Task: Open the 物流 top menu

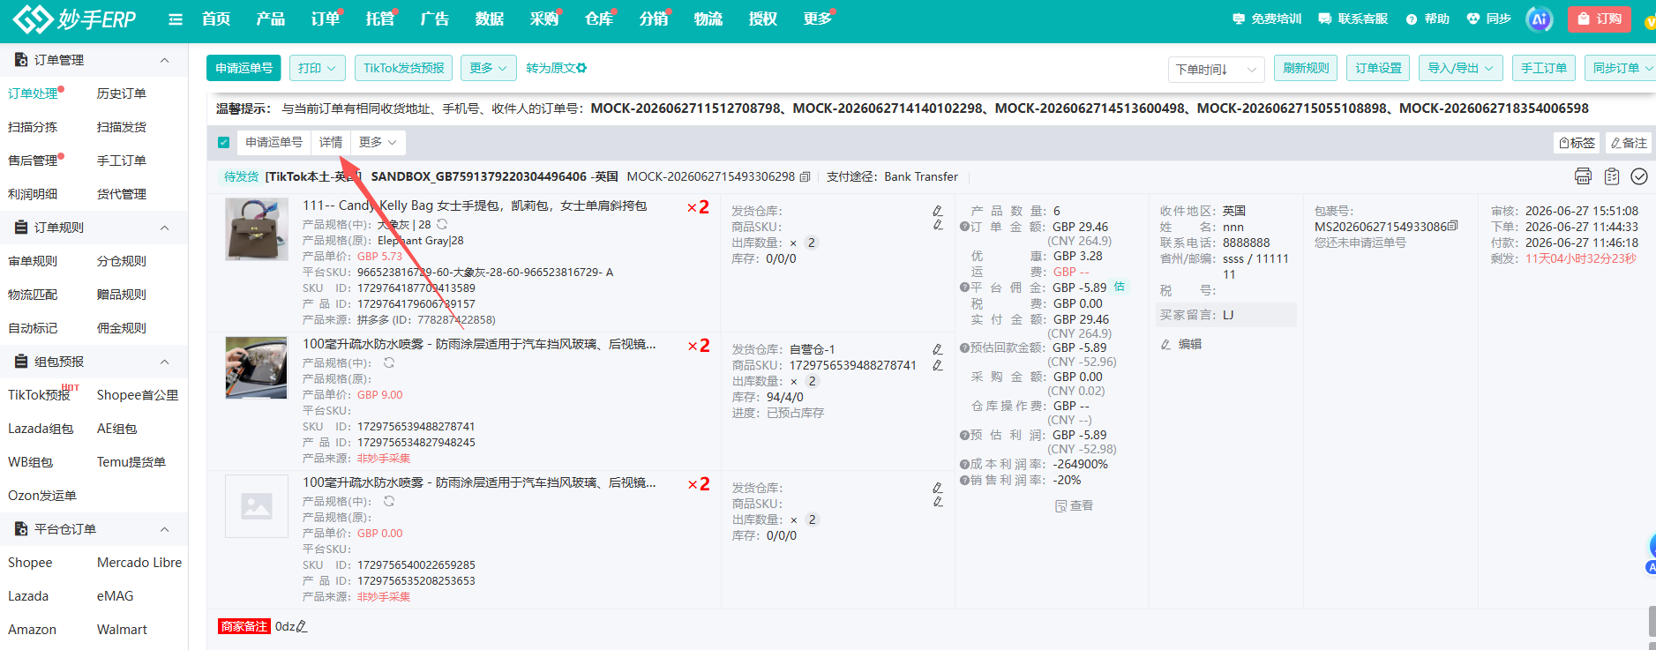Action: coord(708,19)
